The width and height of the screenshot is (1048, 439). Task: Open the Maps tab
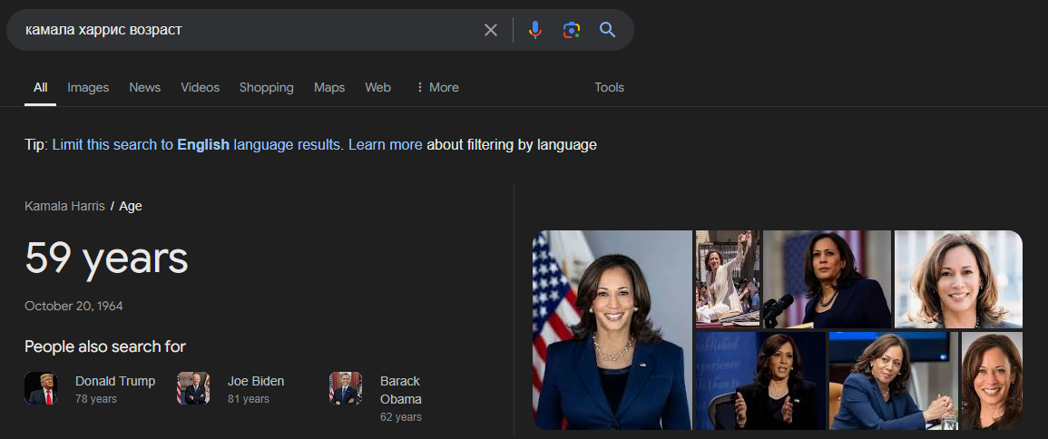point(329,88)
